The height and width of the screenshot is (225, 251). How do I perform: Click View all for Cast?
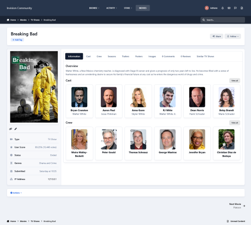(234, 81)
